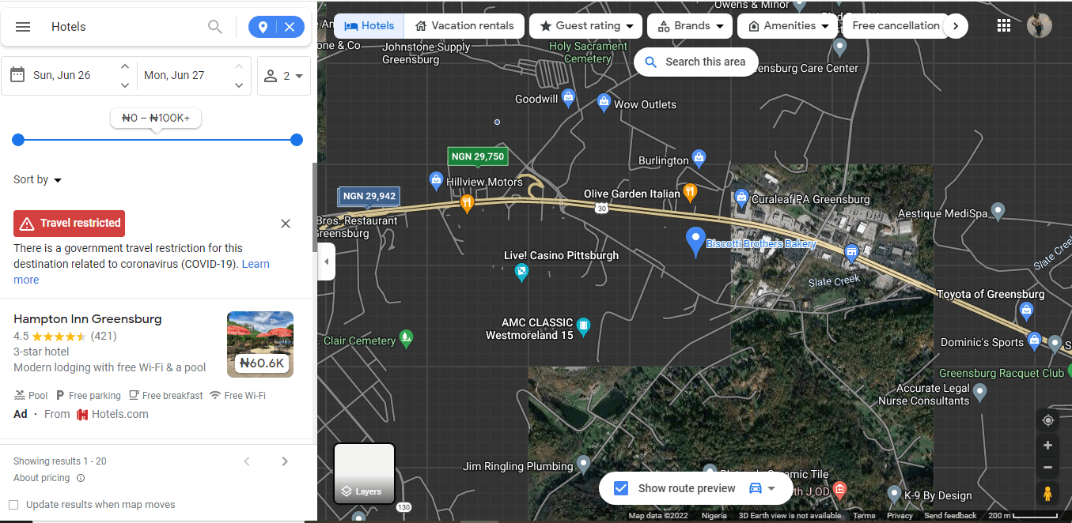Open the check-in calendar icon
Screen dimensions: 1072x523
[x=17, y=75]
